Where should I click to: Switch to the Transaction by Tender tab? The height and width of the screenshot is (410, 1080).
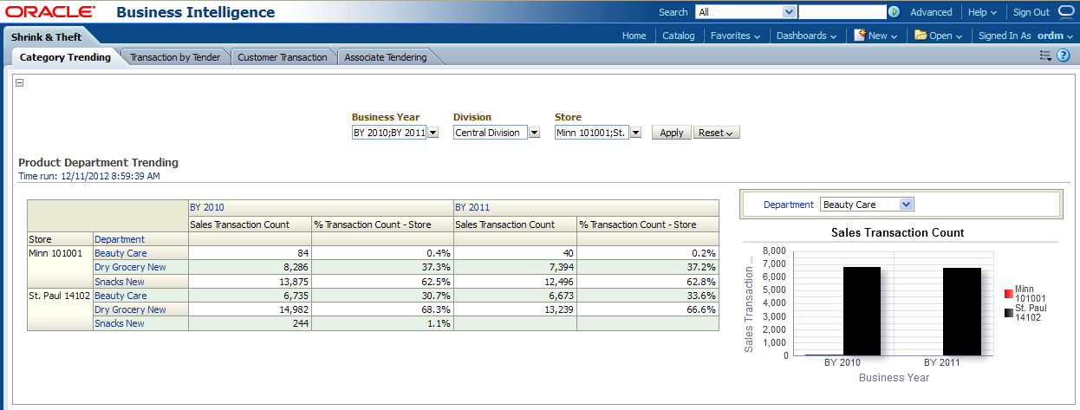pyautogui.click(x=175, y=57)
